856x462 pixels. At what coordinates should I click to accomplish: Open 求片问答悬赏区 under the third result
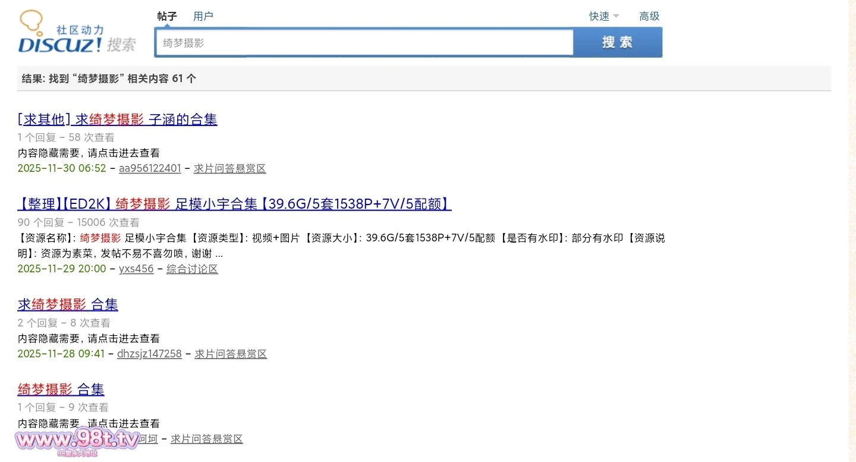click(x=231, y=354)
